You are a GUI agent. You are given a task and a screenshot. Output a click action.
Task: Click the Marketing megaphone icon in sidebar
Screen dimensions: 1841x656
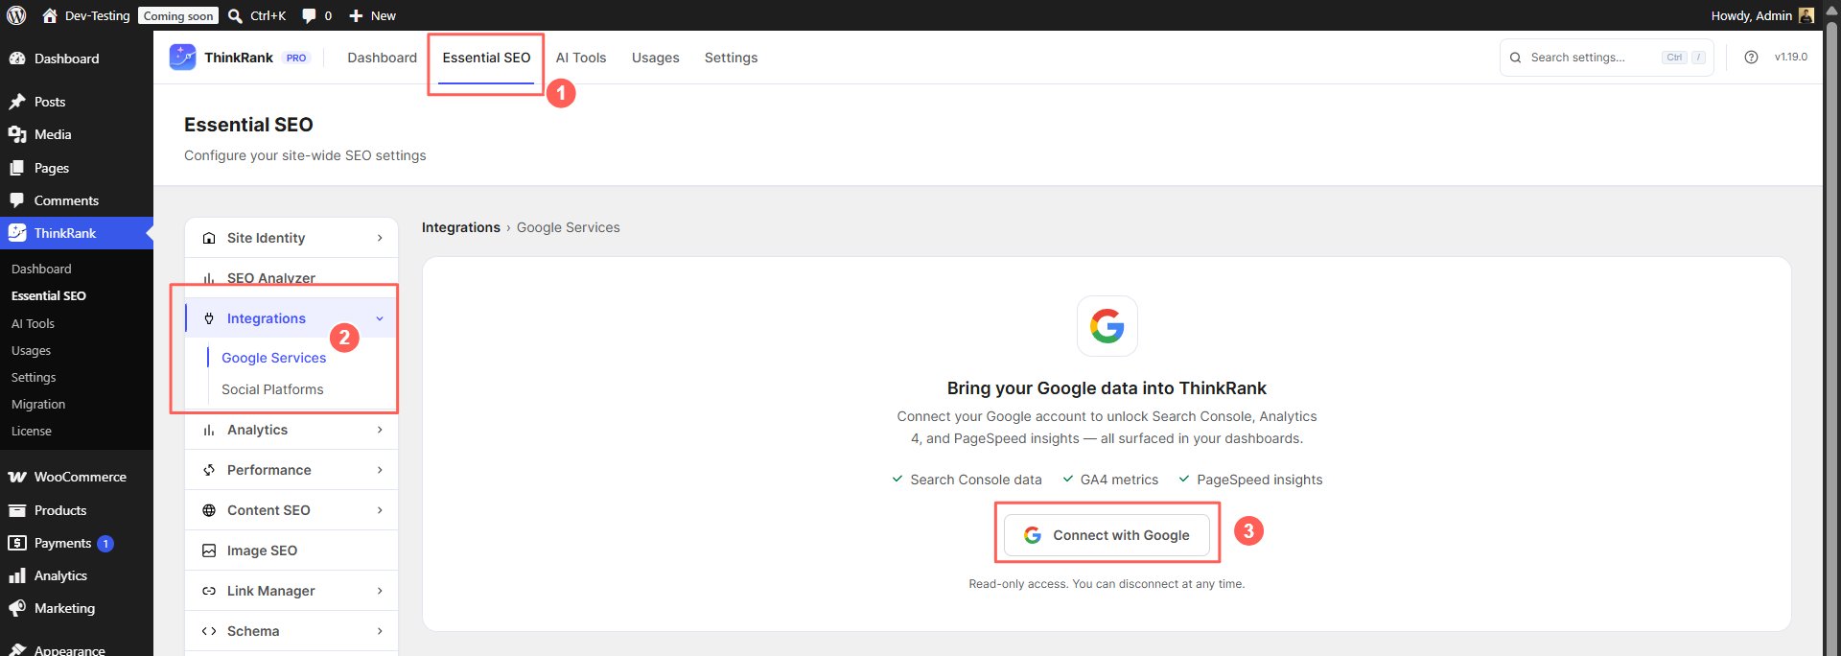point(17,608)
